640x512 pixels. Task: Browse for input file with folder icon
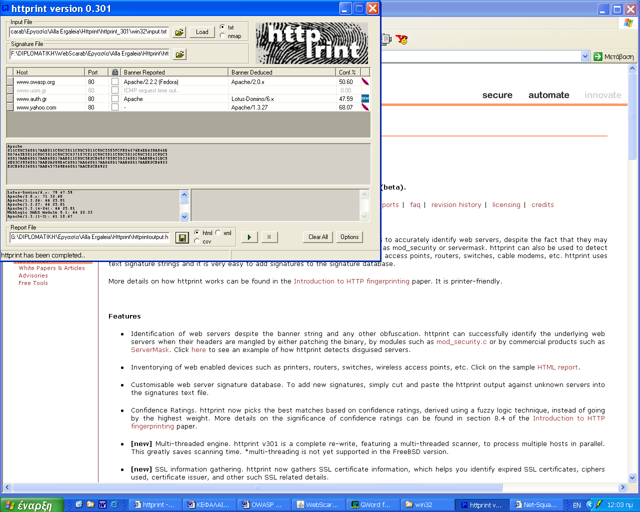pyautogui.click(x=179, y=32)
